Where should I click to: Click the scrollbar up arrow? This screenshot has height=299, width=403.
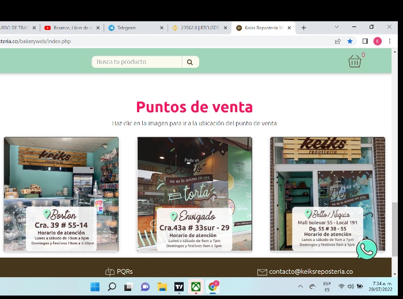(x=395, y=52)
